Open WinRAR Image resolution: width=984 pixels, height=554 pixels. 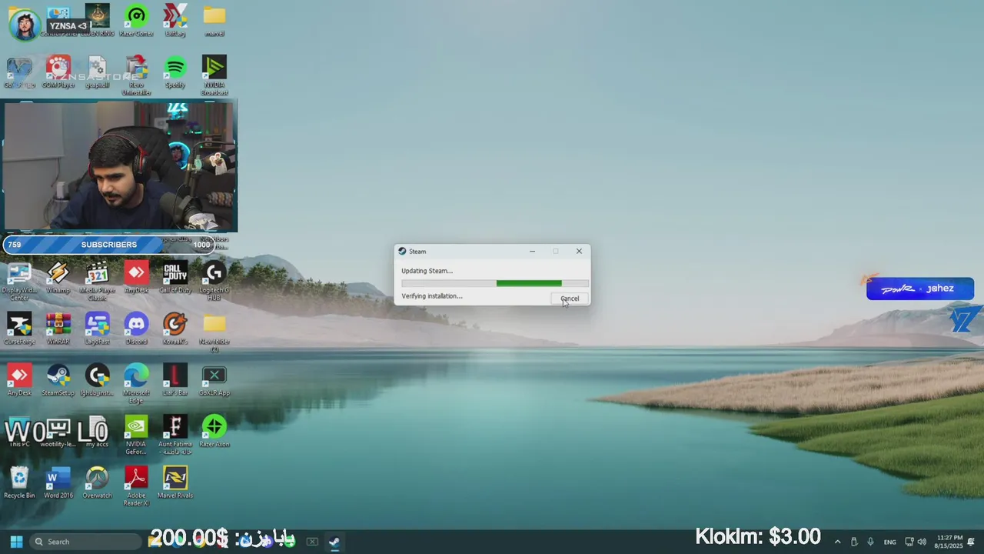click(58, 329)
